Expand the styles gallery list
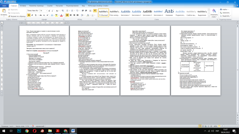Screen dimensions: 239x134 pyautogui.click(x=209, y=16)
